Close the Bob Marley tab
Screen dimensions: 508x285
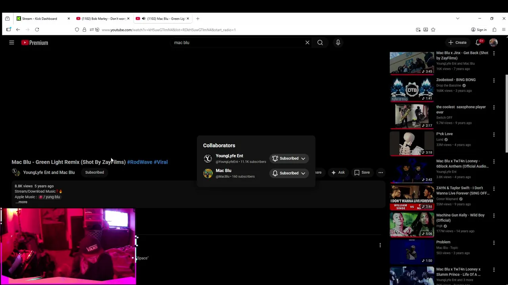click(128, 19)
